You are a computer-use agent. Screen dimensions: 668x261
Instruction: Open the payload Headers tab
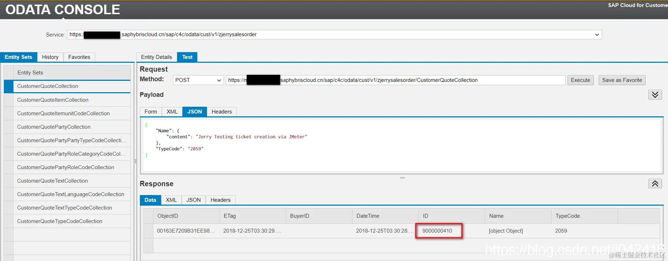tap(221, 112)
